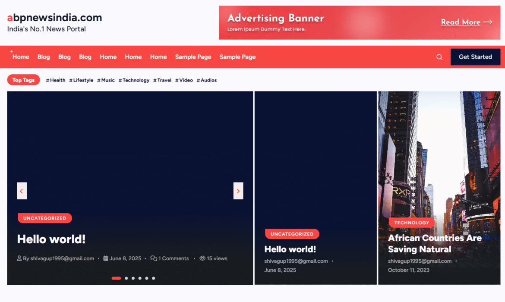Image resolution: width=505 pixels, height=302 pixels.
Task: Open the first Home menu item
Action: click(21, 57)
